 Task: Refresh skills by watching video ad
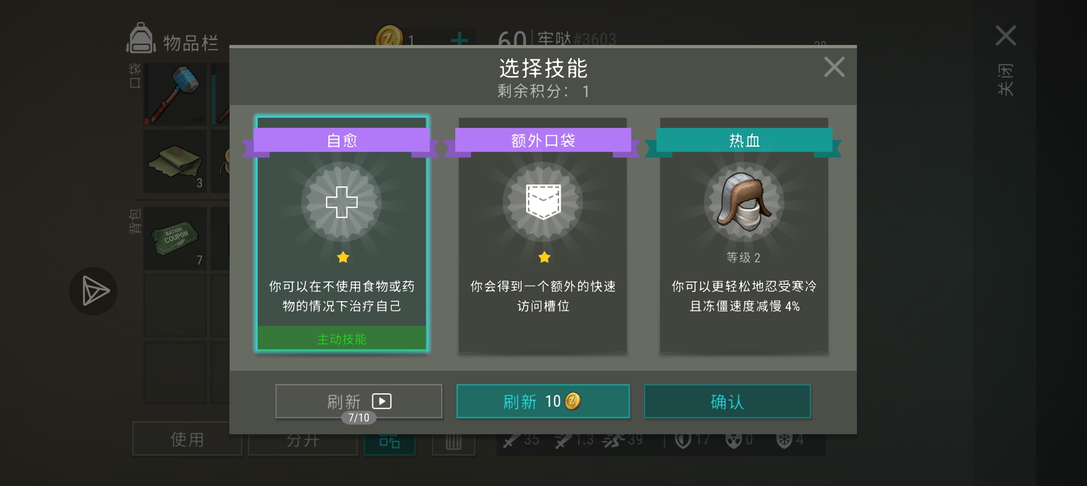pyautogui.click(x=359, y=401)
